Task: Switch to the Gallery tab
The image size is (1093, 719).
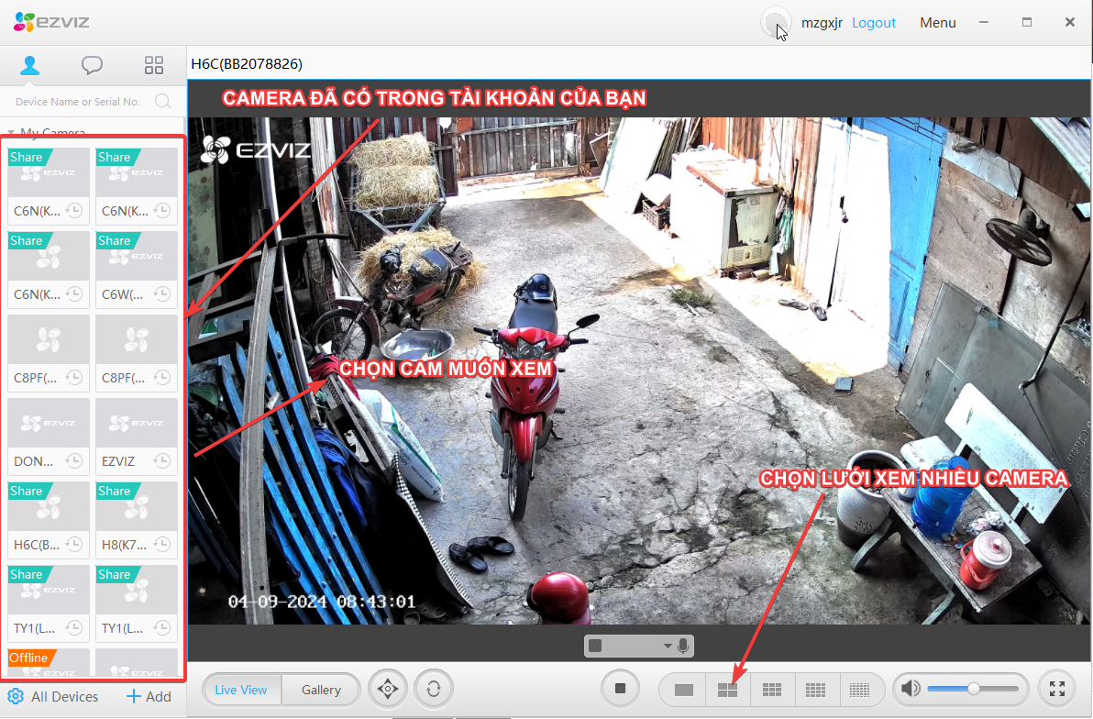Action: (x=320, y=689)
